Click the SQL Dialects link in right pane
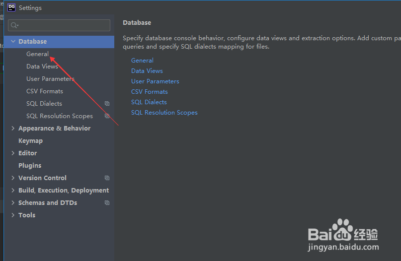 pyautogui.click(x=149, y=102)
